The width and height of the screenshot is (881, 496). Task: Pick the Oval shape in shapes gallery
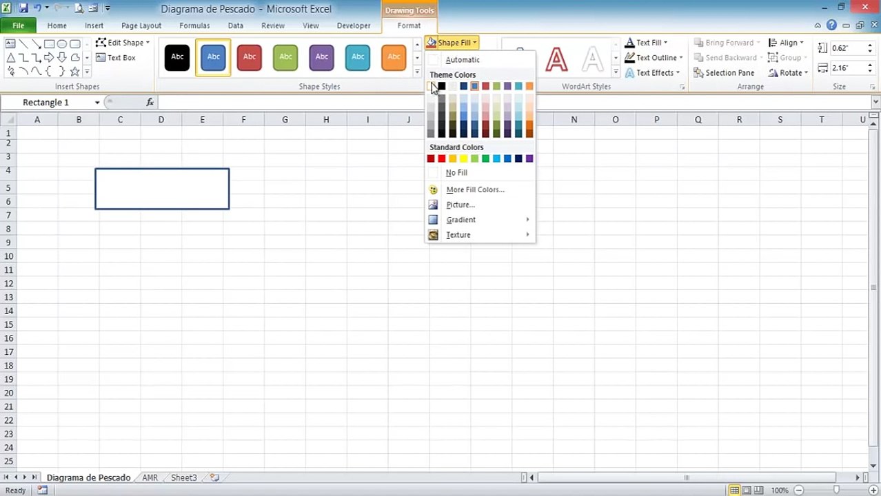point(62,44)
